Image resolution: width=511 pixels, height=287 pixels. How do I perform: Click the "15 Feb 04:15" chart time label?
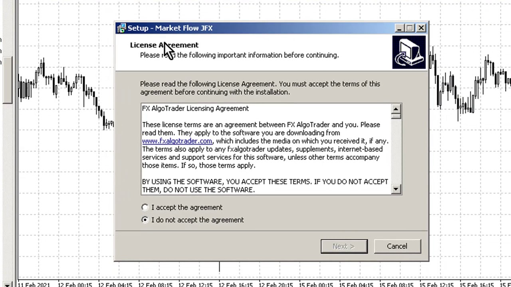click(357, 285)
